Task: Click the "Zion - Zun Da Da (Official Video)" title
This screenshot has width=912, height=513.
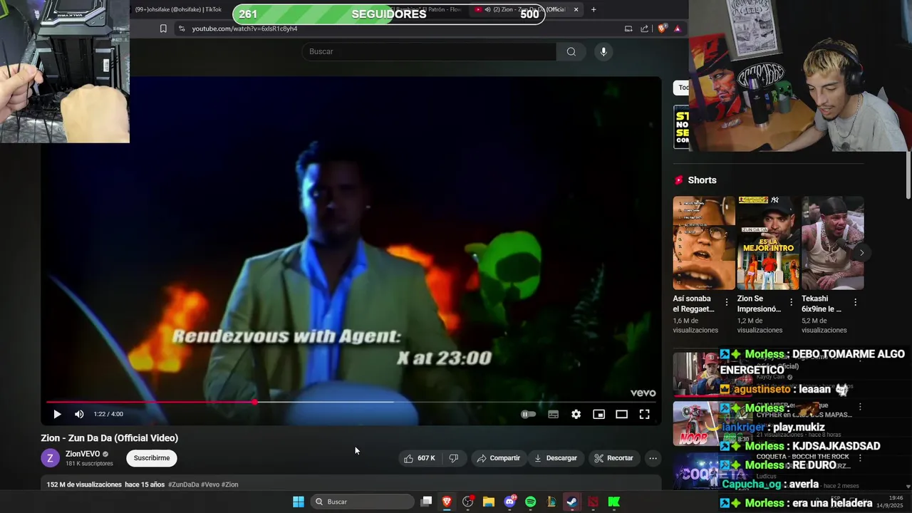Action: (x=110, y=438)
